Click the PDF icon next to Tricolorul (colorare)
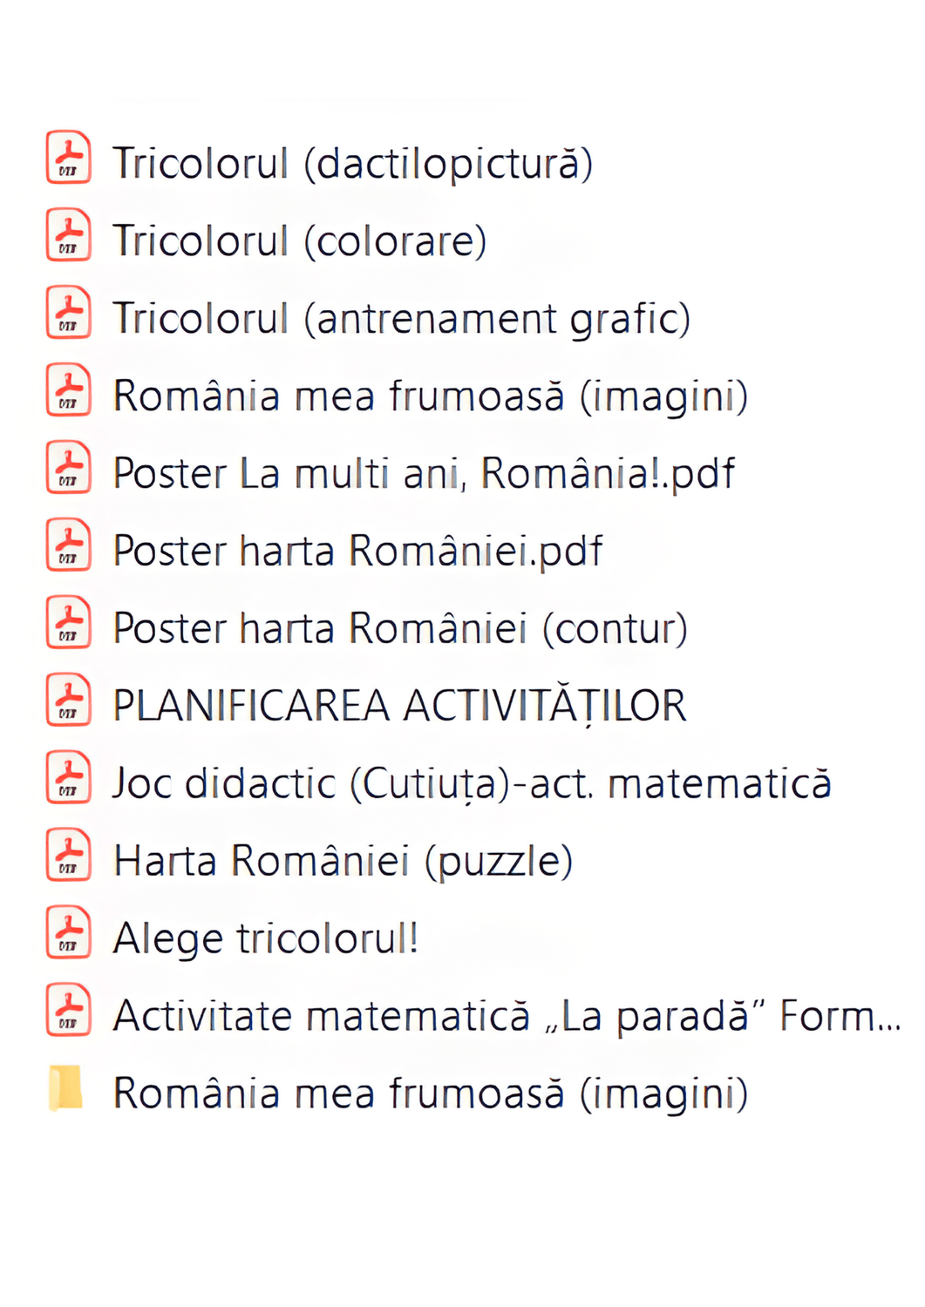Image resolution: width=925 pixels, height=1307 pixels. point(68,235)
